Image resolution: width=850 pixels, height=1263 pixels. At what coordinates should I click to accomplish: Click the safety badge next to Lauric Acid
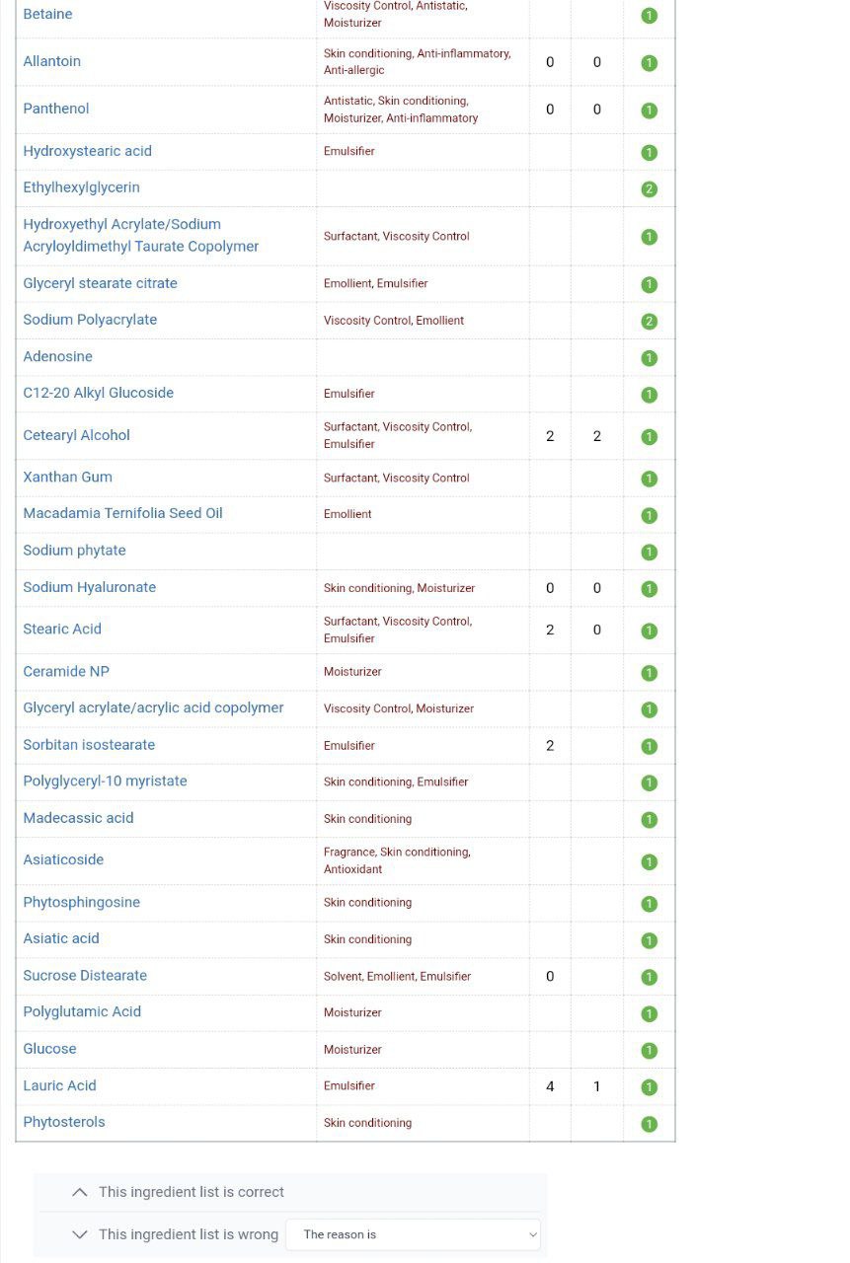tap(649, 1087)
